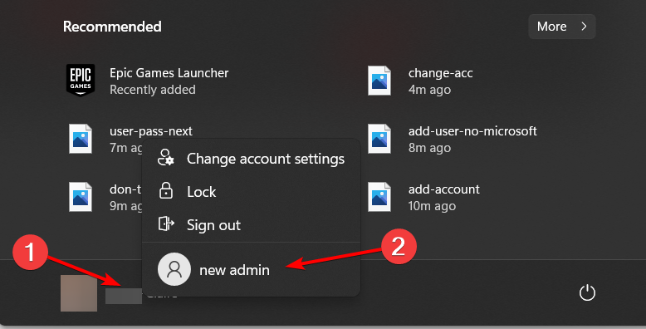Click the padlock Lock icon
This screenshot has width=646, height=329.
(166, 191)
